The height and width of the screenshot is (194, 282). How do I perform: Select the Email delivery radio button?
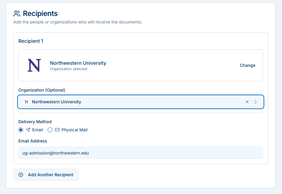coord(20,130)
